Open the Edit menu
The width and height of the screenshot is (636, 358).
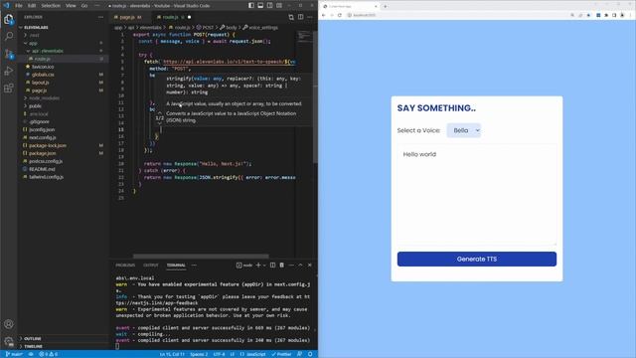click(32, 6)
